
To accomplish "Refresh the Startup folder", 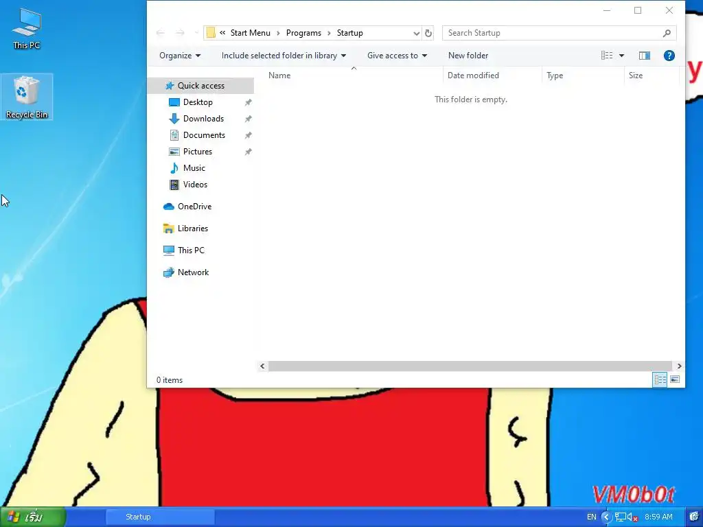I will point(428,33).
